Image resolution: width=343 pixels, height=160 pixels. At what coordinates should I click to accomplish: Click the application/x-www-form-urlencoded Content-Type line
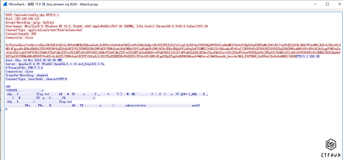point(43,30)
